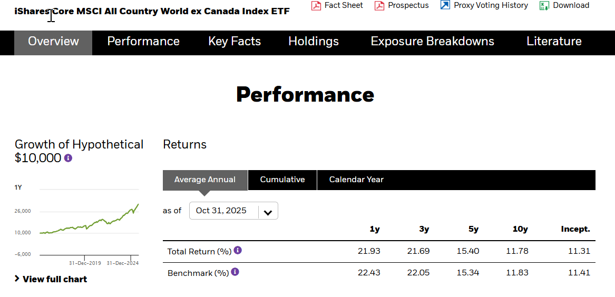Open the Literature navigation tab
This screenshot has width=615, height=297.
click(x=554, y=42)
